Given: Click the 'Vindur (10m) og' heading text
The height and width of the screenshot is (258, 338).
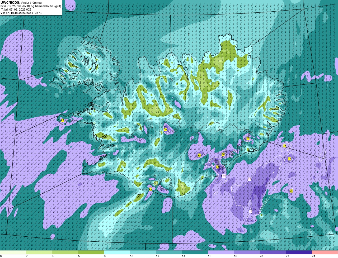Looking at the screenshot, I should click(x=31, y=3).
